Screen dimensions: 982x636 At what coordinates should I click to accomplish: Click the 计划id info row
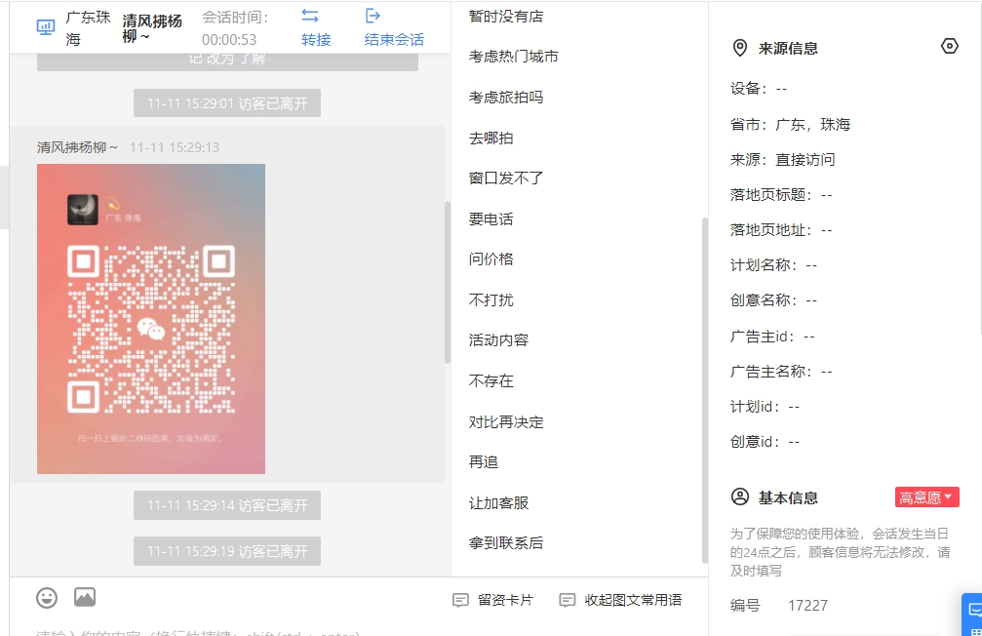765,407
